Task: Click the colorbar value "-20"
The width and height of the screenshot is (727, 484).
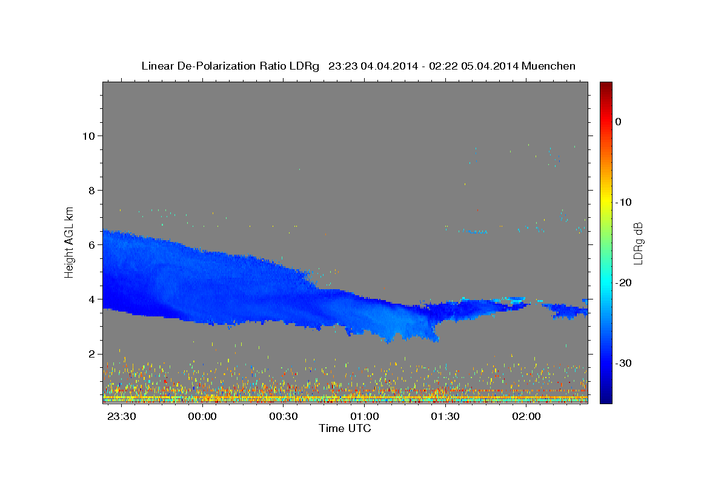Action: click(x=623, y=283)
